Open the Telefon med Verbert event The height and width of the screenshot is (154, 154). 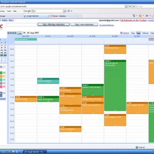click(x=93, y=90)
